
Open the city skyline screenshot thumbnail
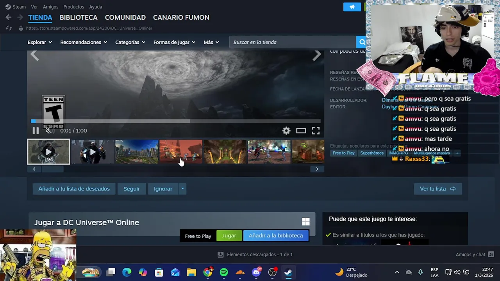[x=137, y=151]
